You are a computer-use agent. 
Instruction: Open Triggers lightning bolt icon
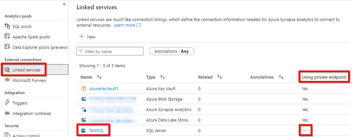point(7,103)
